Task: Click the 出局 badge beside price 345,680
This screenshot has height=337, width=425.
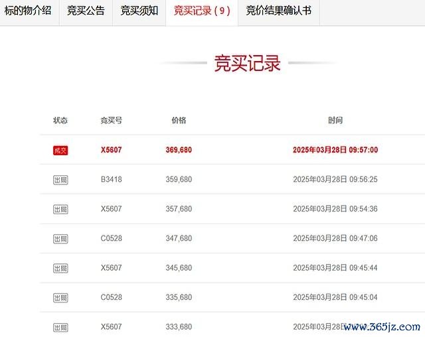Action: click(x=60, y=268)
